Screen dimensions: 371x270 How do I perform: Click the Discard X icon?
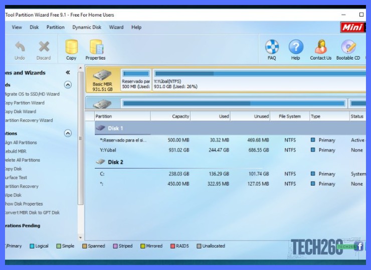tap(44, 46)
